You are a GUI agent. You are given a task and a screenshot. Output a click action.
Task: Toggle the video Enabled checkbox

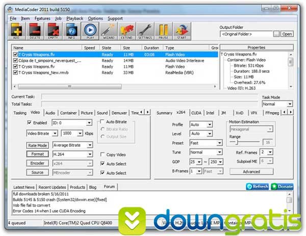[29, 123]
